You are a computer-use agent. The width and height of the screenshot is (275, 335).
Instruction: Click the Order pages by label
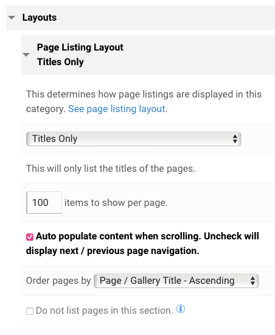[x=58, y=281]
